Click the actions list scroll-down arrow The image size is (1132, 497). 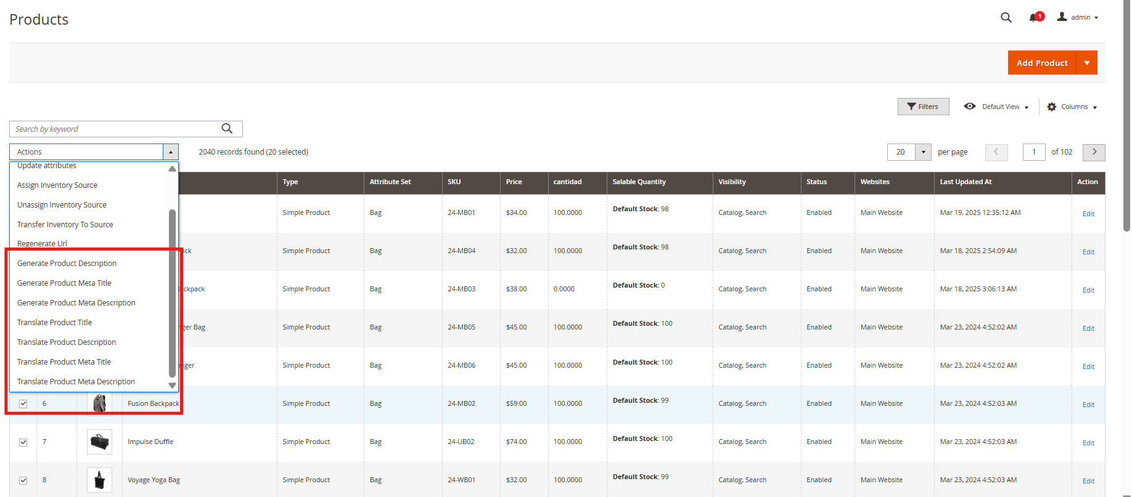pyautogui.click(x=172, y=386)
